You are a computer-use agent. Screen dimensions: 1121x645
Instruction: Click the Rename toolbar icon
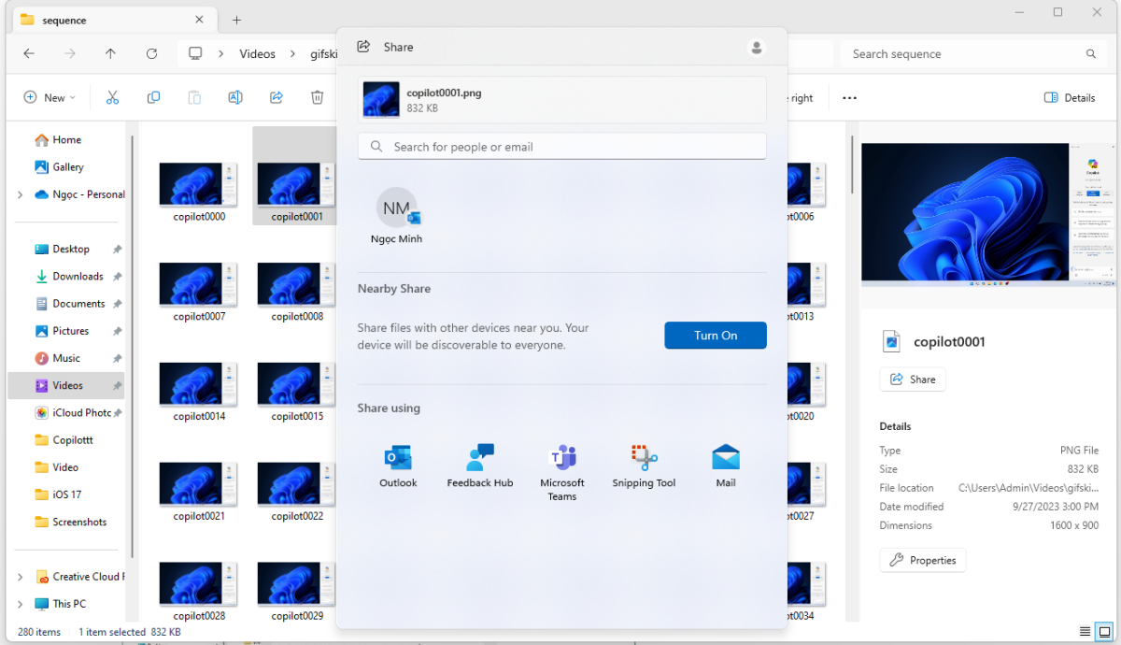235,97
